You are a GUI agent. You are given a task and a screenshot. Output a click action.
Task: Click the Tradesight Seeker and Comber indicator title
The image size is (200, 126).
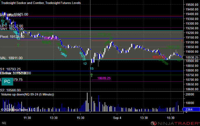41,3
